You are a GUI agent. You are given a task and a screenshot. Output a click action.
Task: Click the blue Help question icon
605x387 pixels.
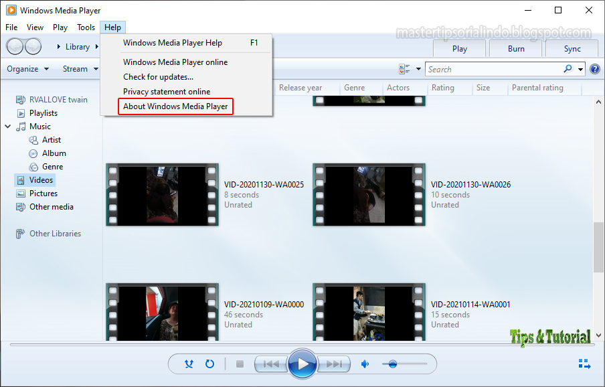[x=595, y=69]
